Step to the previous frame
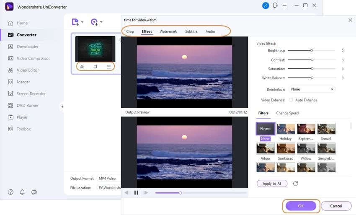The width and height of the screenshot is (356, 215). coord(126,193)
